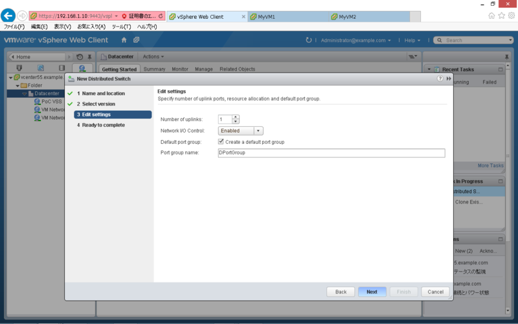This screenshot has height=324, width=518.
Task: Go to step 1 Name and location
Action: [x=101, y=93]
